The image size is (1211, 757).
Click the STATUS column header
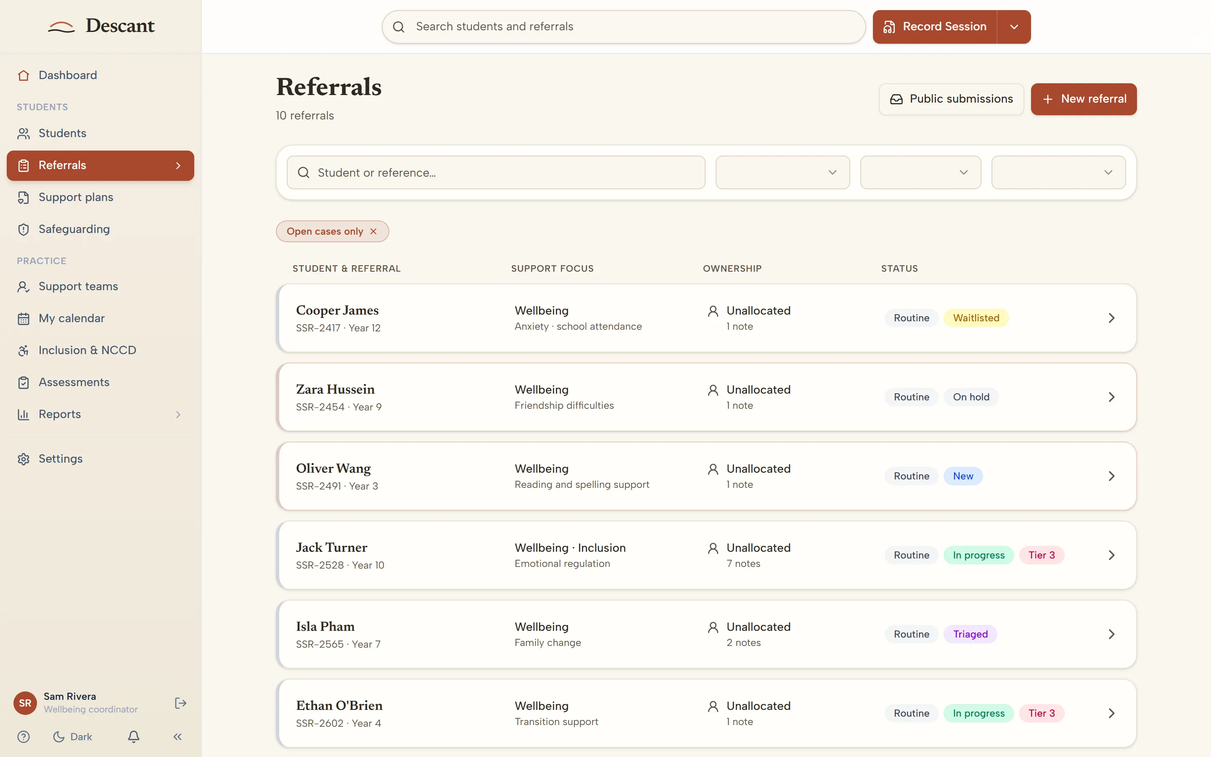pyautogui.click(x=899, y=269)
